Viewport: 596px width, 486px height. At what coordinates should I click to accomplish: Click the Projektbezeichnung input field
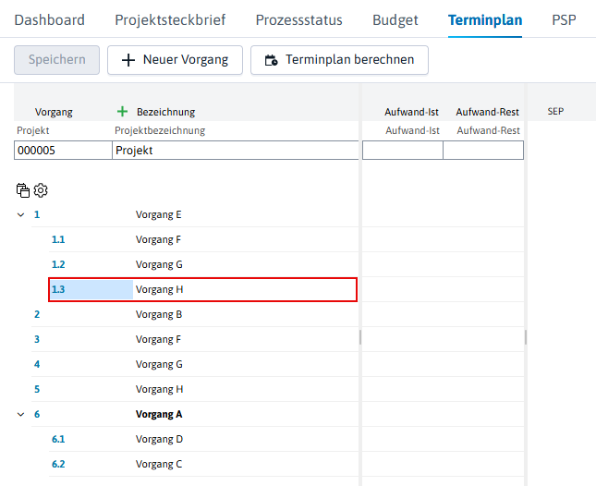236,151
